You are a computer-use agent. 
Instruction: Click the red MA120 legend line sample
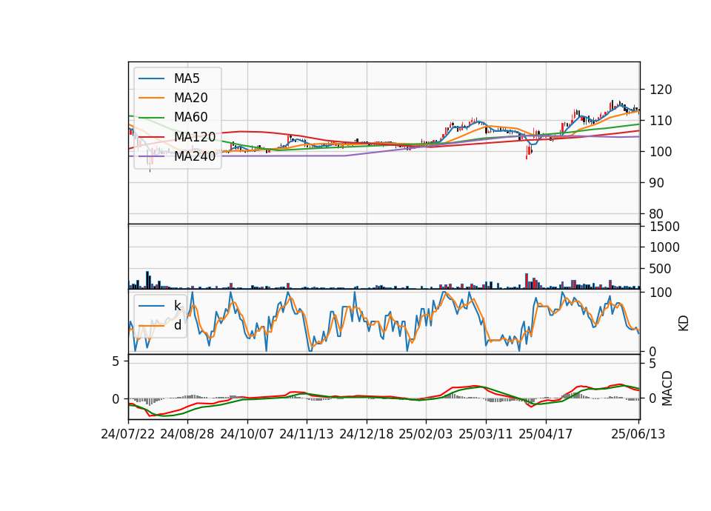[x=151, y=137]
